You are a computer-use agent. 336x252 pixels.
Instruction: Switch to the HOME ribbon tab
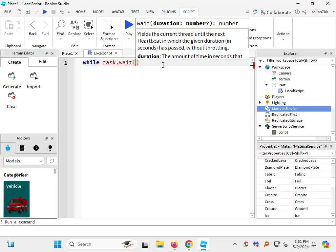[x=81, y=12]
